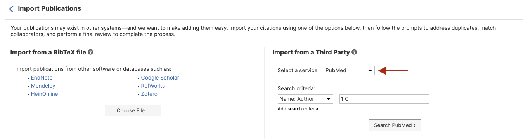Click the red arrow pointing at PubMed
528x139 pixels.
click(393, 70)
